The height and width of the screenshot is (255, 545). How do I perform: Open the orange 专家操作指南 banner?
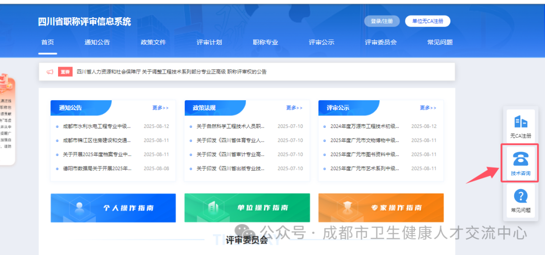381,208
